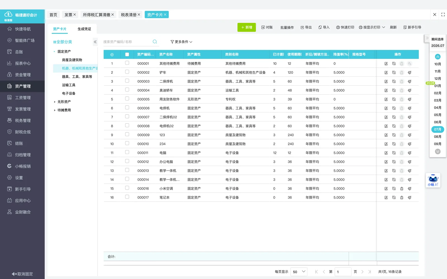Open the per-page count dropdown showing 50
The image size is (447, 279).
[299, 272]
